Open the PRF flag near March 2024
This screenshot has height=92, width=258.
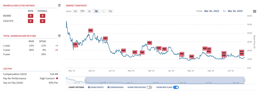click(182, 54)
